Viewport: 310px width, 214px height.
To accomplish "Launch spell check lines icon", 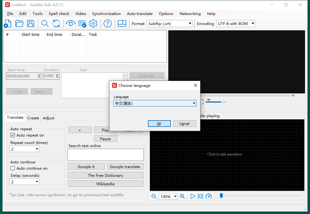I will click(x=82, y=23).
